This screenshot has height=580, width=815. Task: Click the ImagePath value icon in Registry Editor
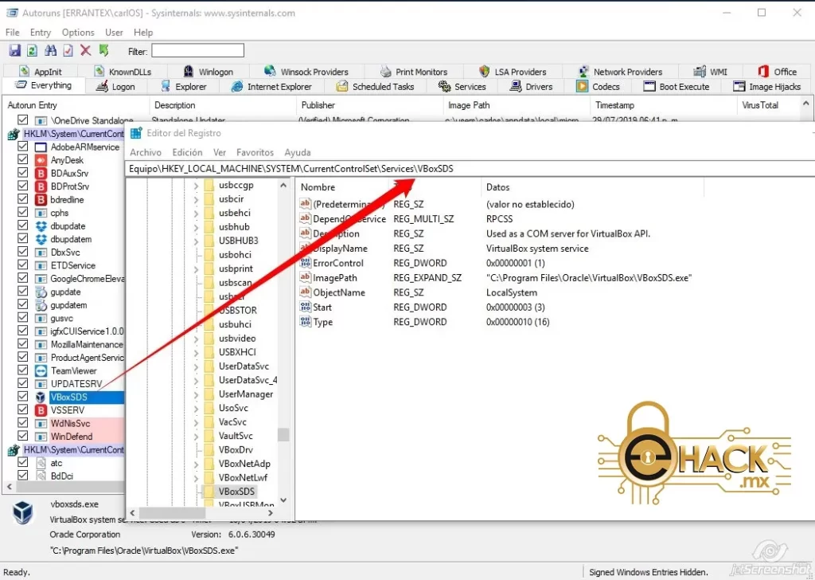pos(306,277)
